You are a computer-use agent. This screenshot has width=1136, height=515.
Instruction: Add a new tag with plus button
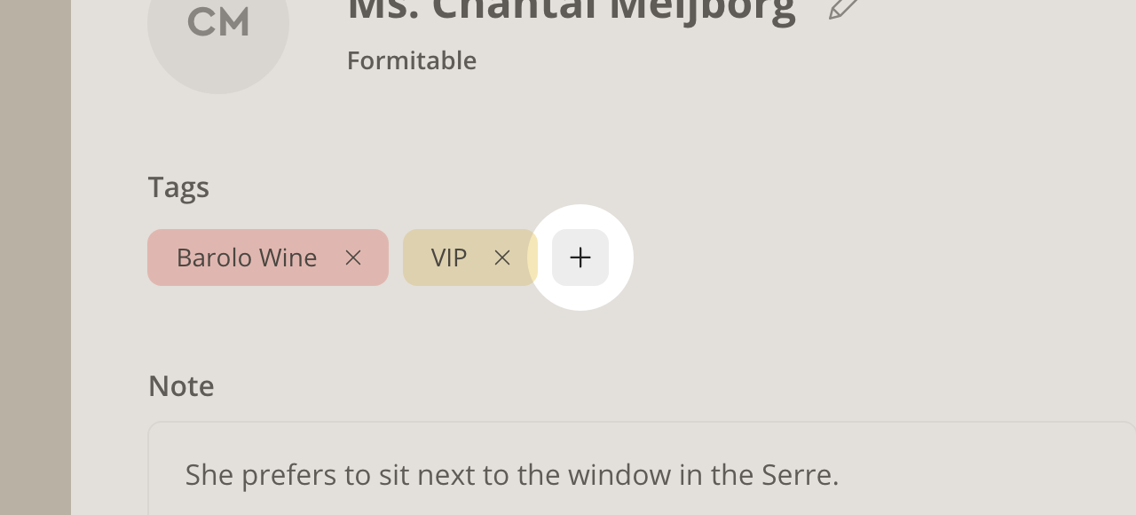(580, 257)
